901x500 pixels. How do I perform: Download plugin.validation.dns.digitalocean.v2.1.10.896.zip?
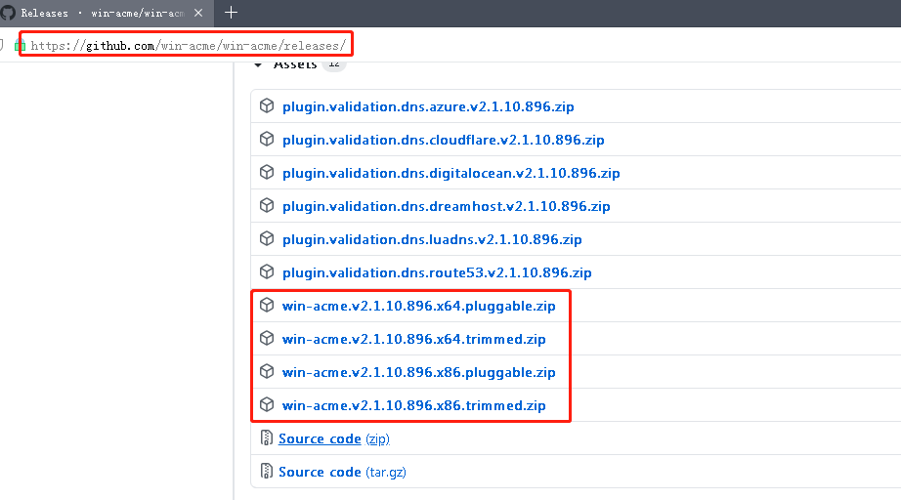coord(451,174)
